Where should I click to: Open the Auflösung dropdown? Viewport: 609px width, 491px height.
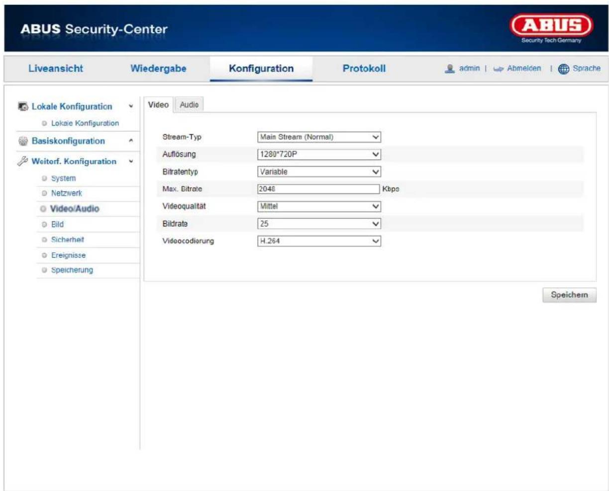[x=319, y=154]
